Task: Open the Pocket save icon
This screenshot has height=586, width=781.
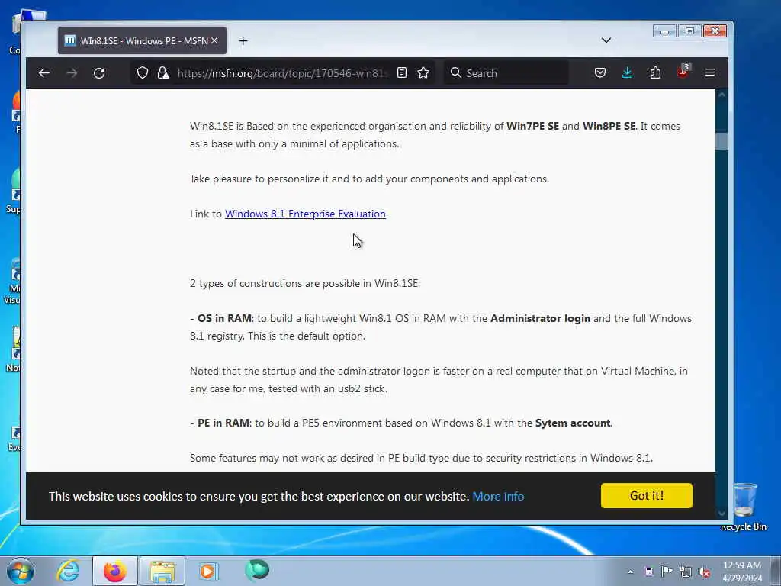Action: tap(600, 73)
